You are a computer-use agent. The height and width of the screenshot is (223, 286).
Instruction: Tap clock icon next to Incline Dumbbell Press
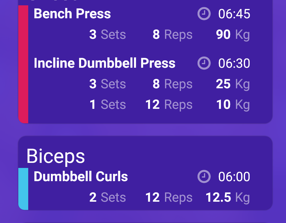pos(204,63)
